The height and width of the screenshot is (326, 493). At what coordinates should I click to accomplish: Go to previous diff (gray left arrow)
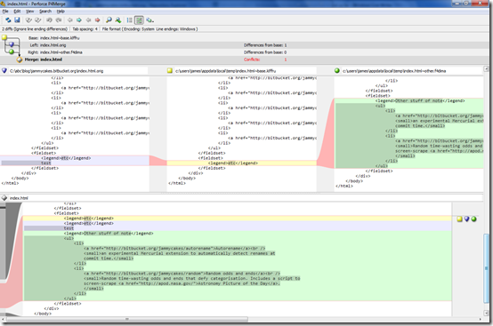tap(69, 20)
